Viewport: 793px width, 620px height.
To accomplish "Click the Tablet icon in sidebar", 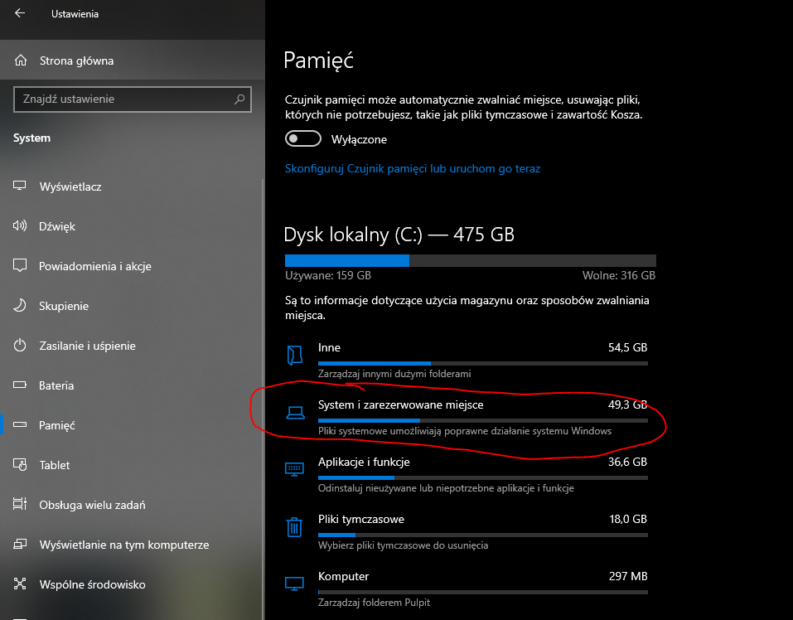I will pyautogui.click(x=20, y=464).
